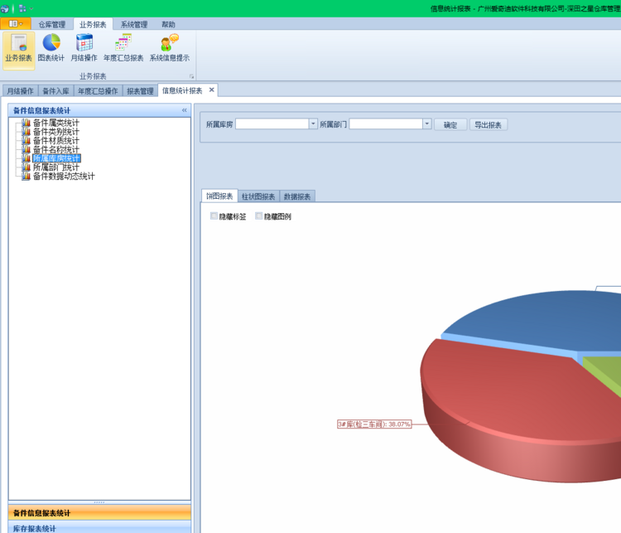621x533 pixels.
Task: Toggle the 隐藏图例 checkbox
Action: pos(259,216)
